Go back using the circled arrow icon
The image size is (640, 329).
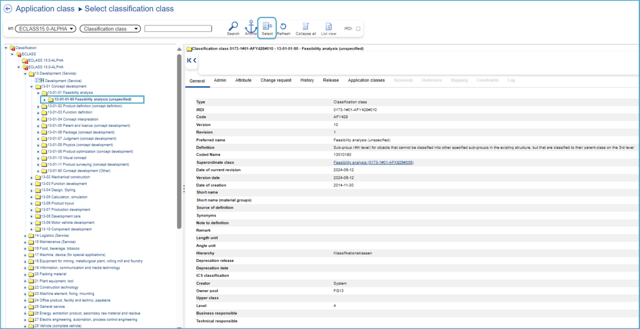click(x=8, y=9)
